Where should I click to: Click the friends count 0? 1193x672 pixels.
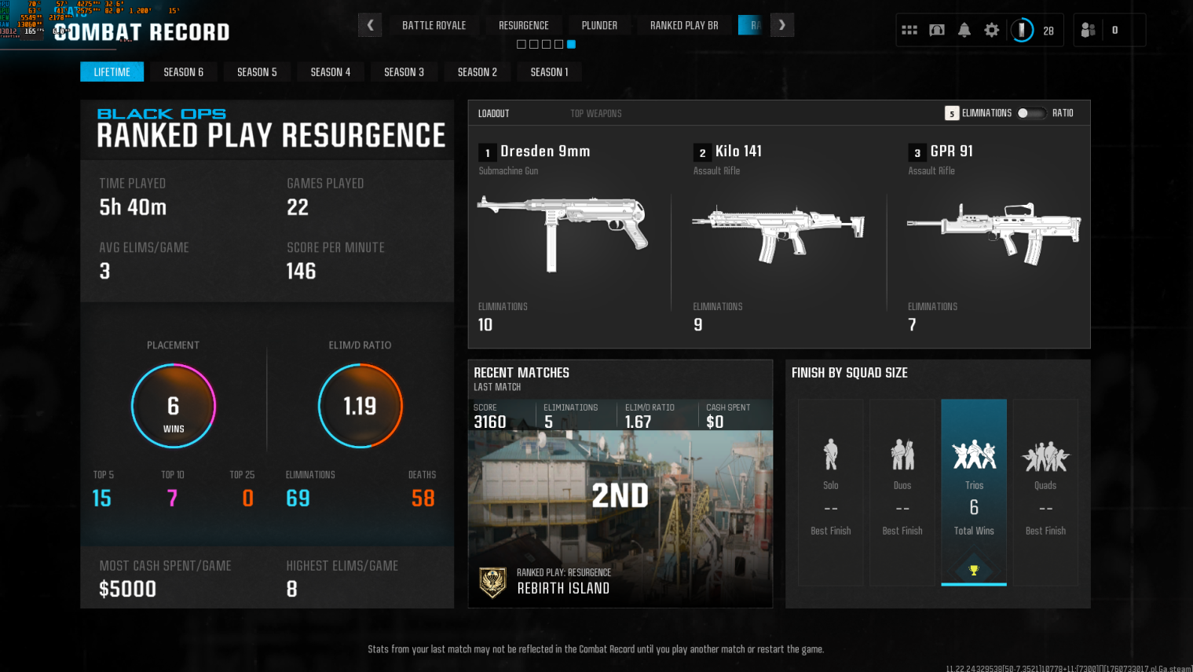pos(1115,31)
